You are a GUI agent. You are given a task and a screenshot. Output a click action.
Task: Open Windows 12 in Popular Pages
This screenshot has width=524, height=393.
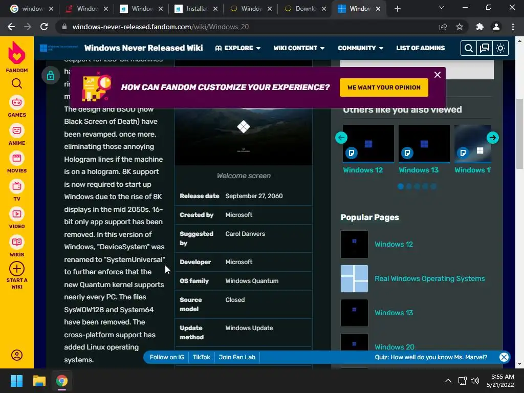(394, 244)
